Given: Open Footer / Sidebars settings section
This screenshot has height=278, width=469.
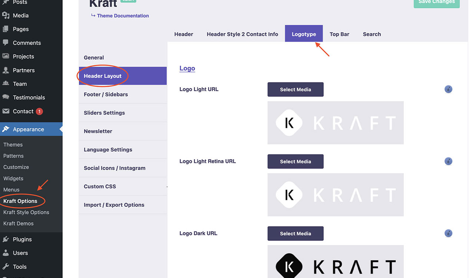Looking at the screenshot, I should (x=106, y=95).
